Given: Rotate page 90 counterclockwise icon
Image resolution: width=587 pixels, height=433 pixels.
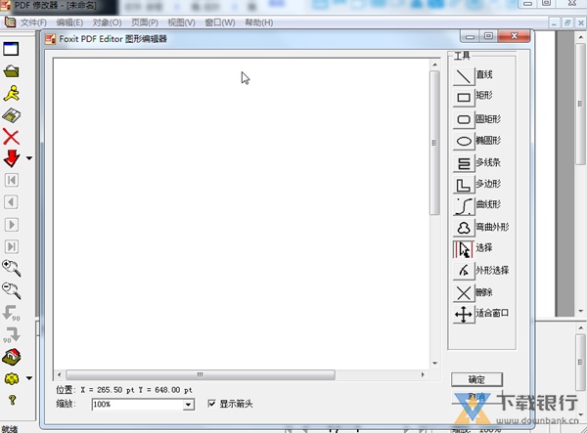Looking at the screenshot, I should [11, 313].
